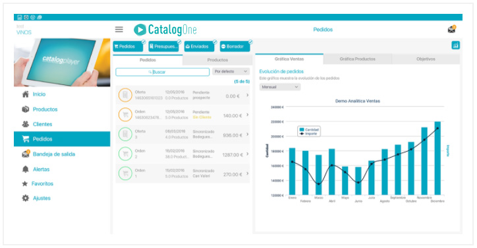Open Bandeja de salida link

54,154
